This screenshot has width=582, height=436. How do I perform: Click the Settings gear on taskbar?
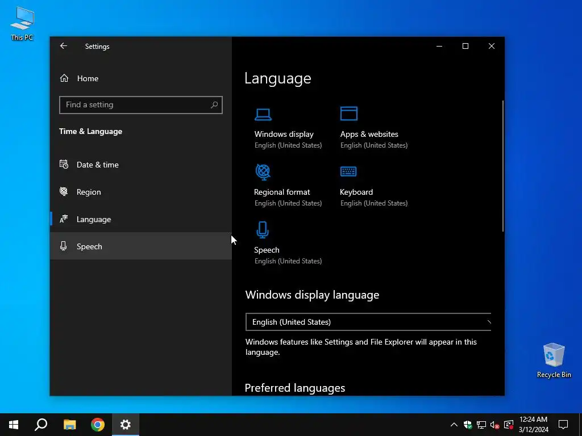(126, 425)
